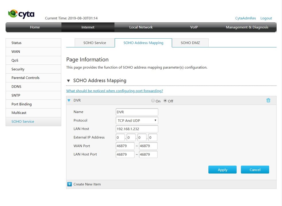Open Security in the sidebar
282x206 pixels.
coord(34,69)
